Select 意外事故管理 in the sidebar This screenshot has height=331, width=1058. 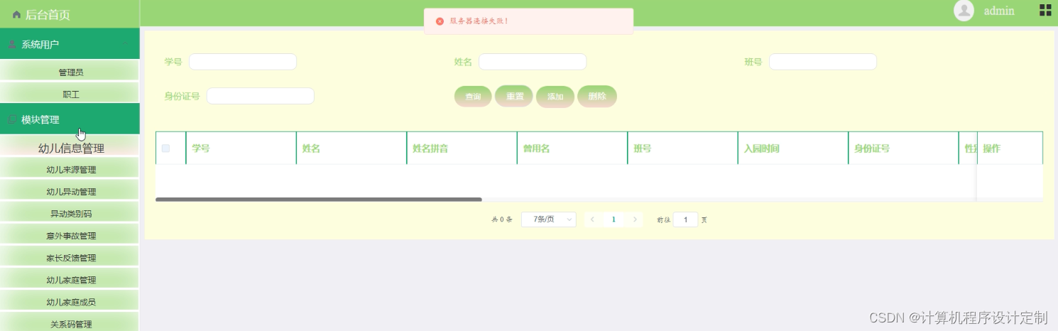click(70, 236)
